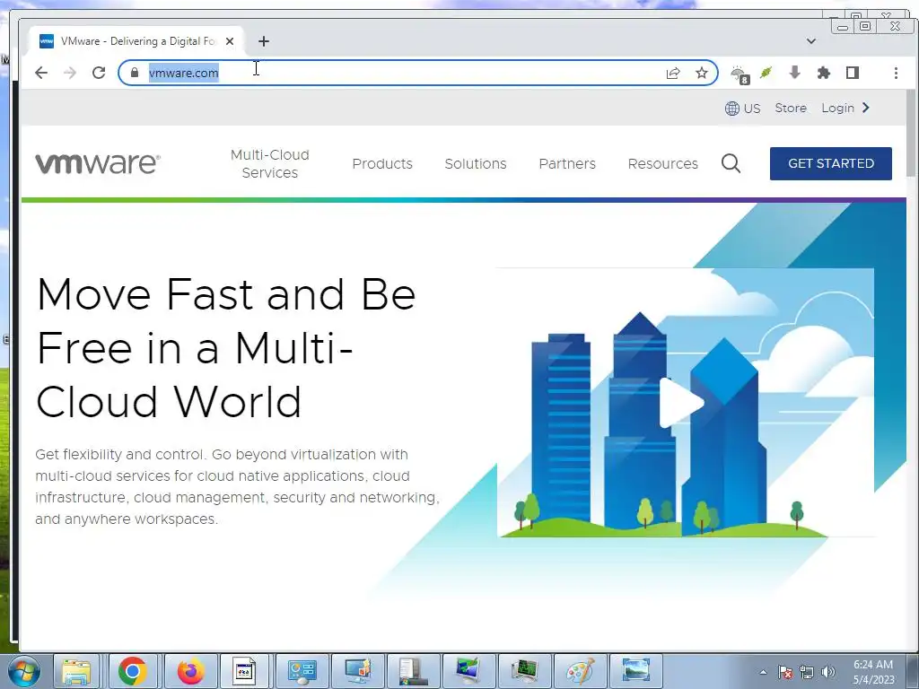Open the document window taskbar icon
919x689 pixels.
(x=244, y=671)
